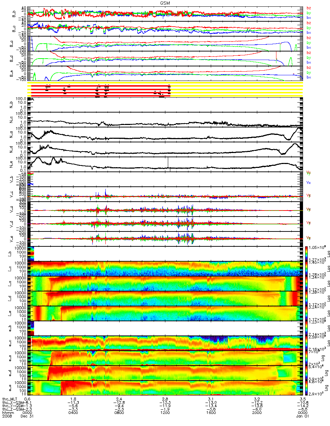Click the red bz legend of B_b panel
Screen dimensions: 330x426
[x=309, y=8]
